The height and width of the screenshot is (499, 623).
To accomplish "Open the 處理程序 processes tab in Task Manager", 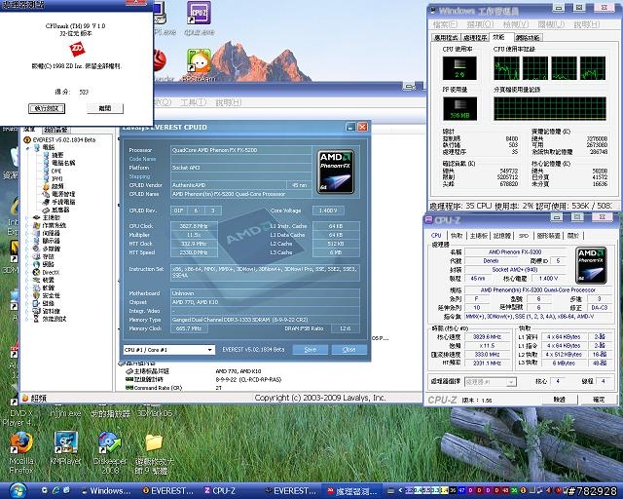I will pyautogui.click(x=475, y=37).
